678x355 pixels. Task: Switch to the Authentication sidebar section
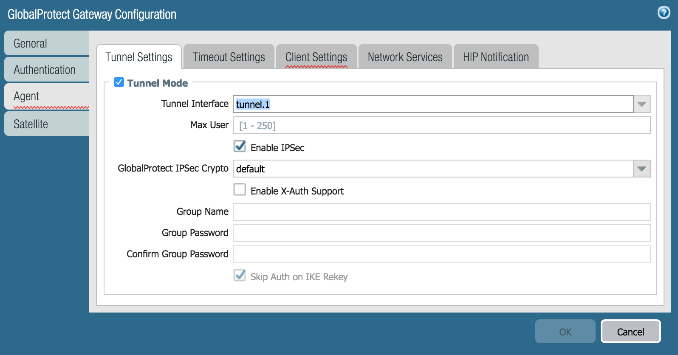tap(47, 70)
